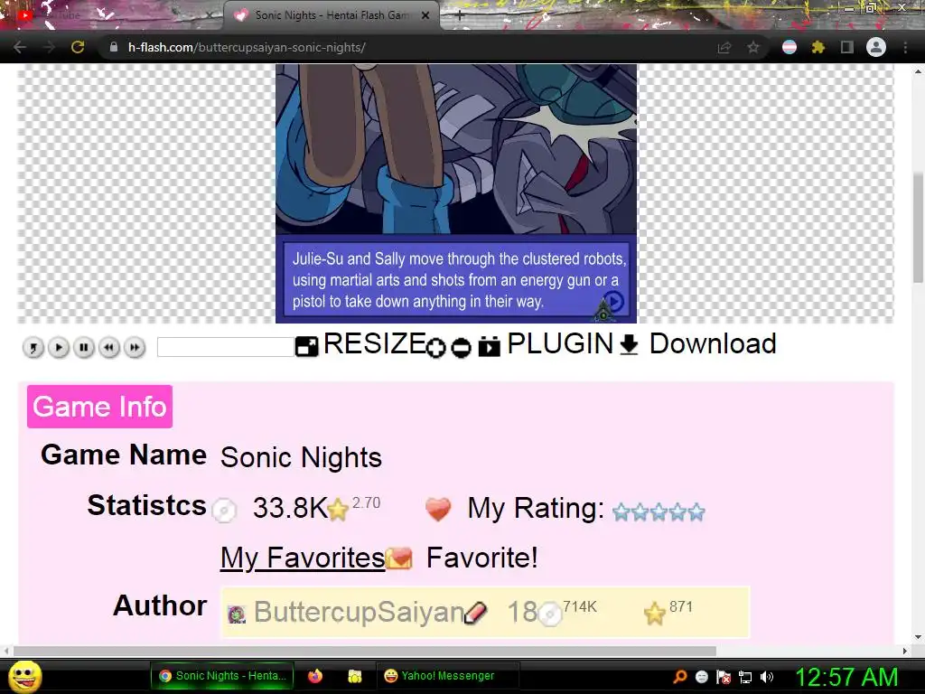Click the flash player rewind button
925x694 pixels.
point(109,348)
